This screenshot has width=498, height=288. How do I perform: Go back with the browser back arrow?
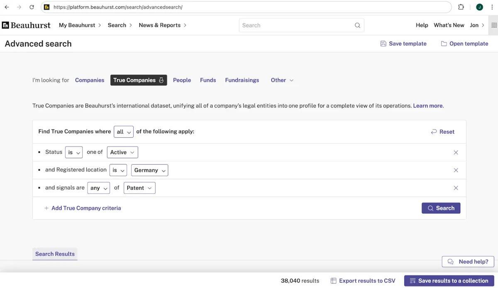(7, 7)
